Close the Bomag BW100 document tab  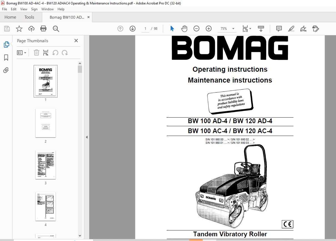(x=88, y=17)
